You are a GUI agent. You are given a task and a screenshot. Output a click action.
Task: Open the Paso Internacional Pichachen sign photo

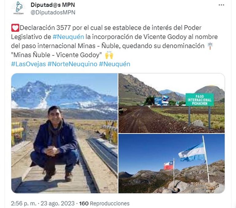(x=172, y=103)
